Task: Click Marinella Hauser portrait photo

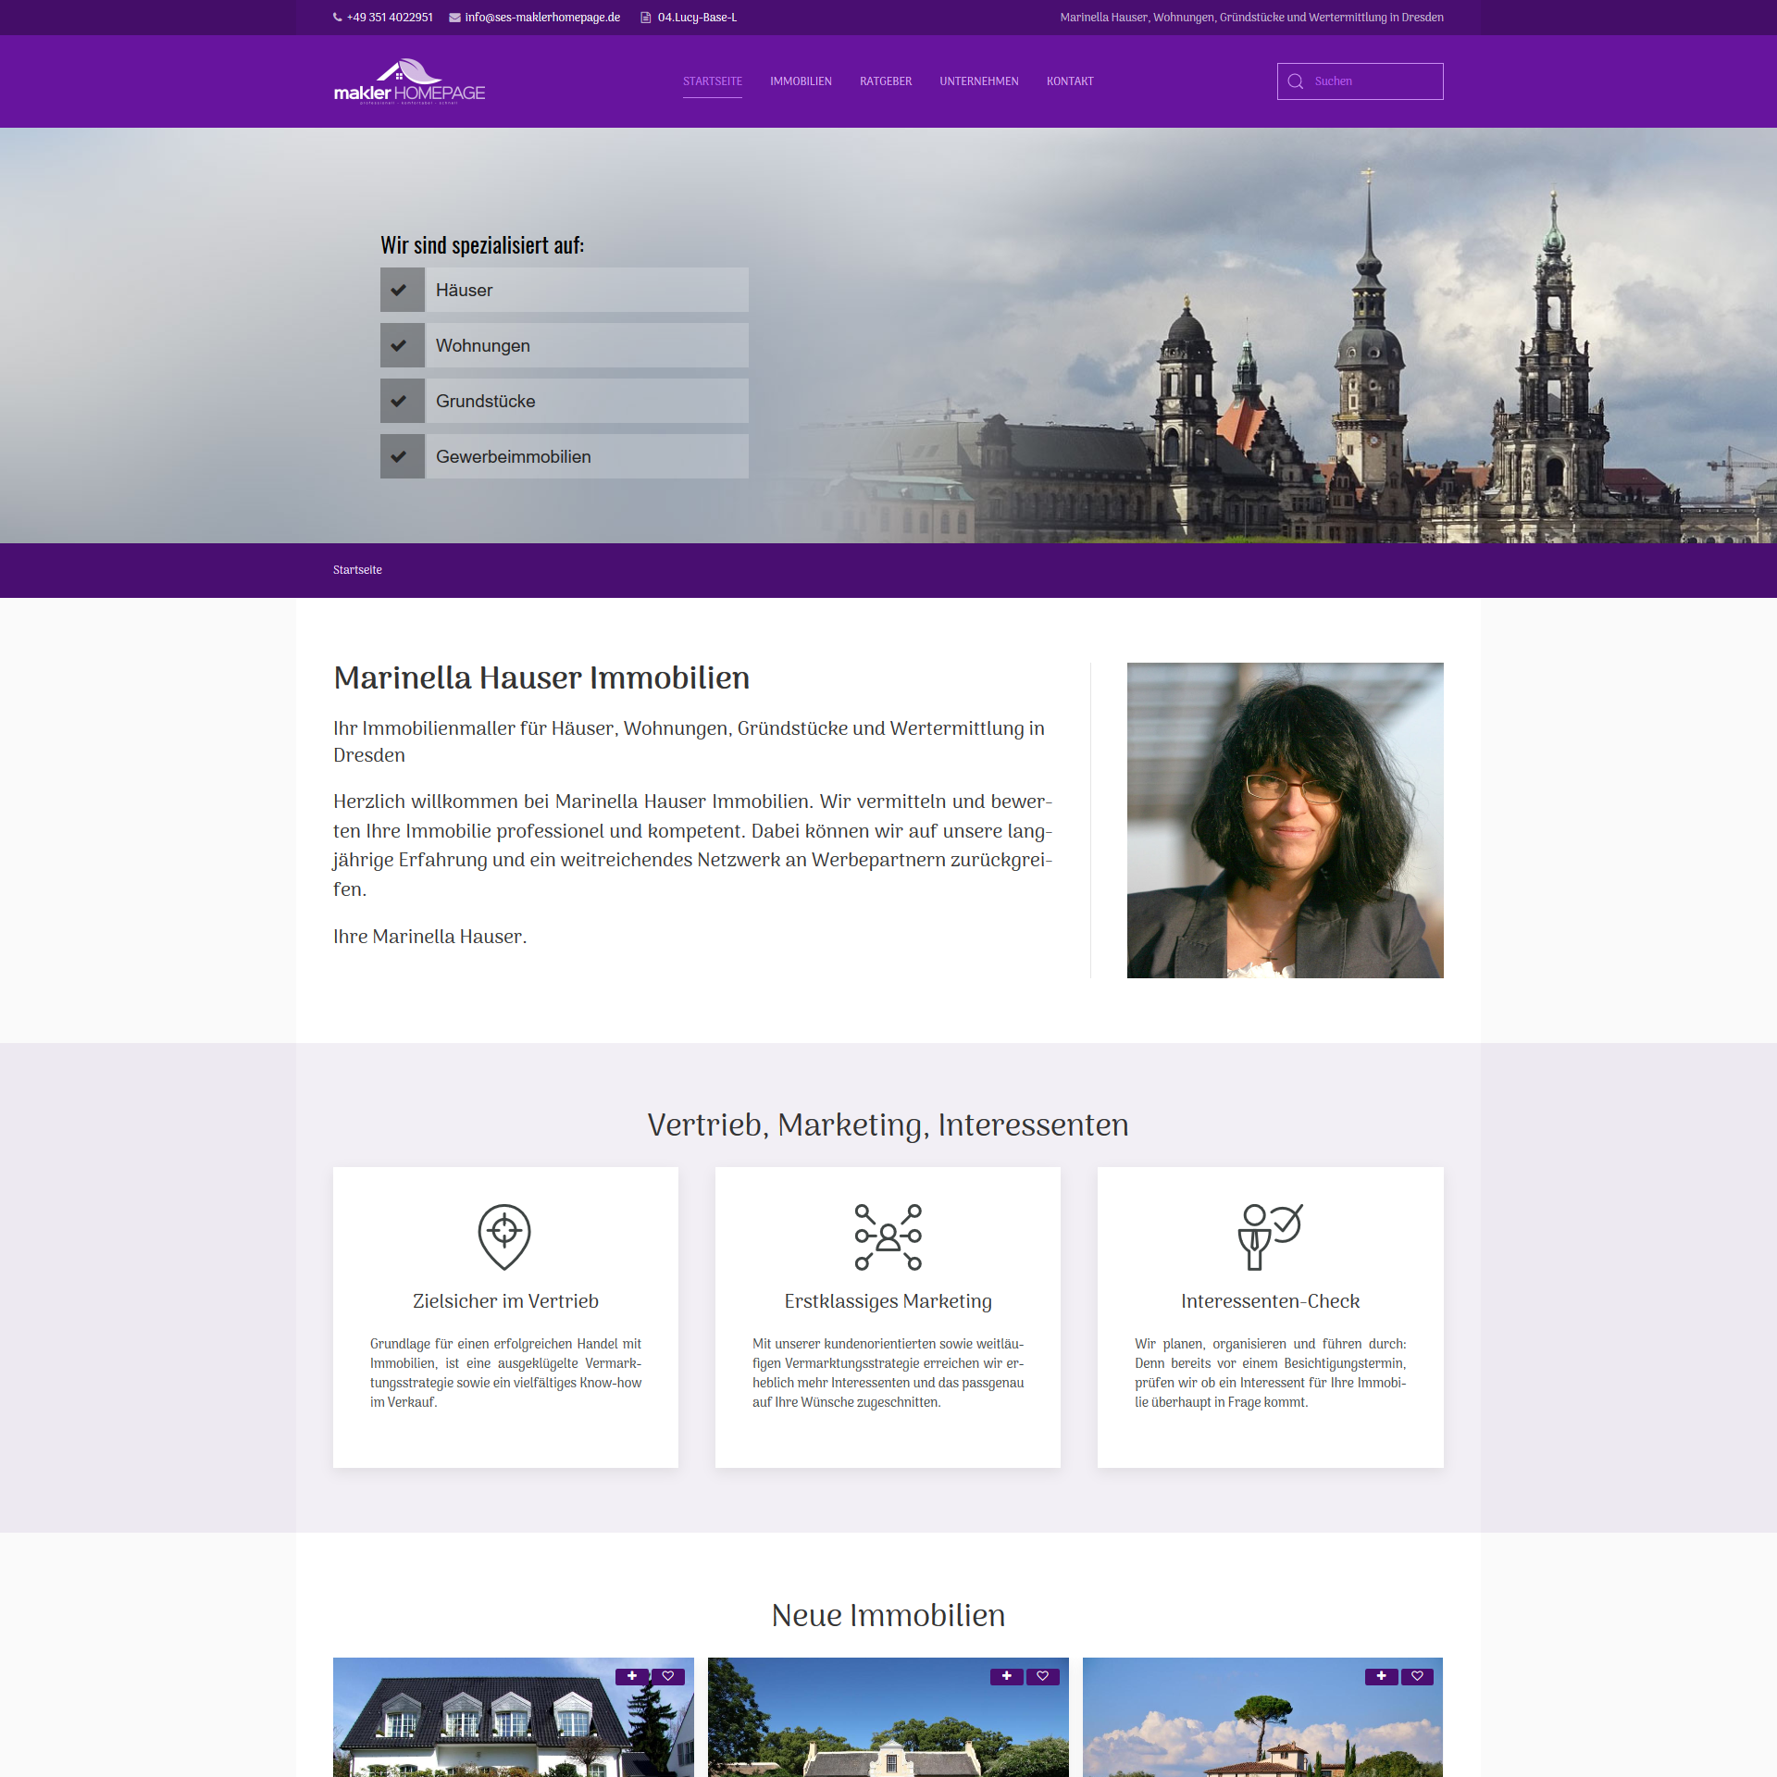Action: pos(1285,820)
